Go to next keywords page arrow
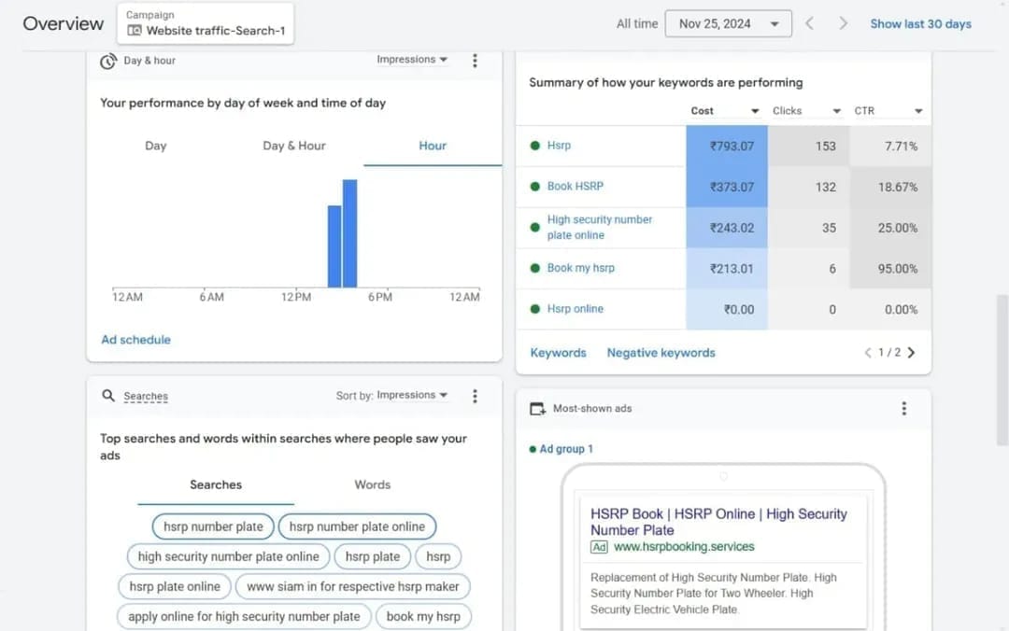Viewport: 1009px width, 631px height. coord(912,353)
